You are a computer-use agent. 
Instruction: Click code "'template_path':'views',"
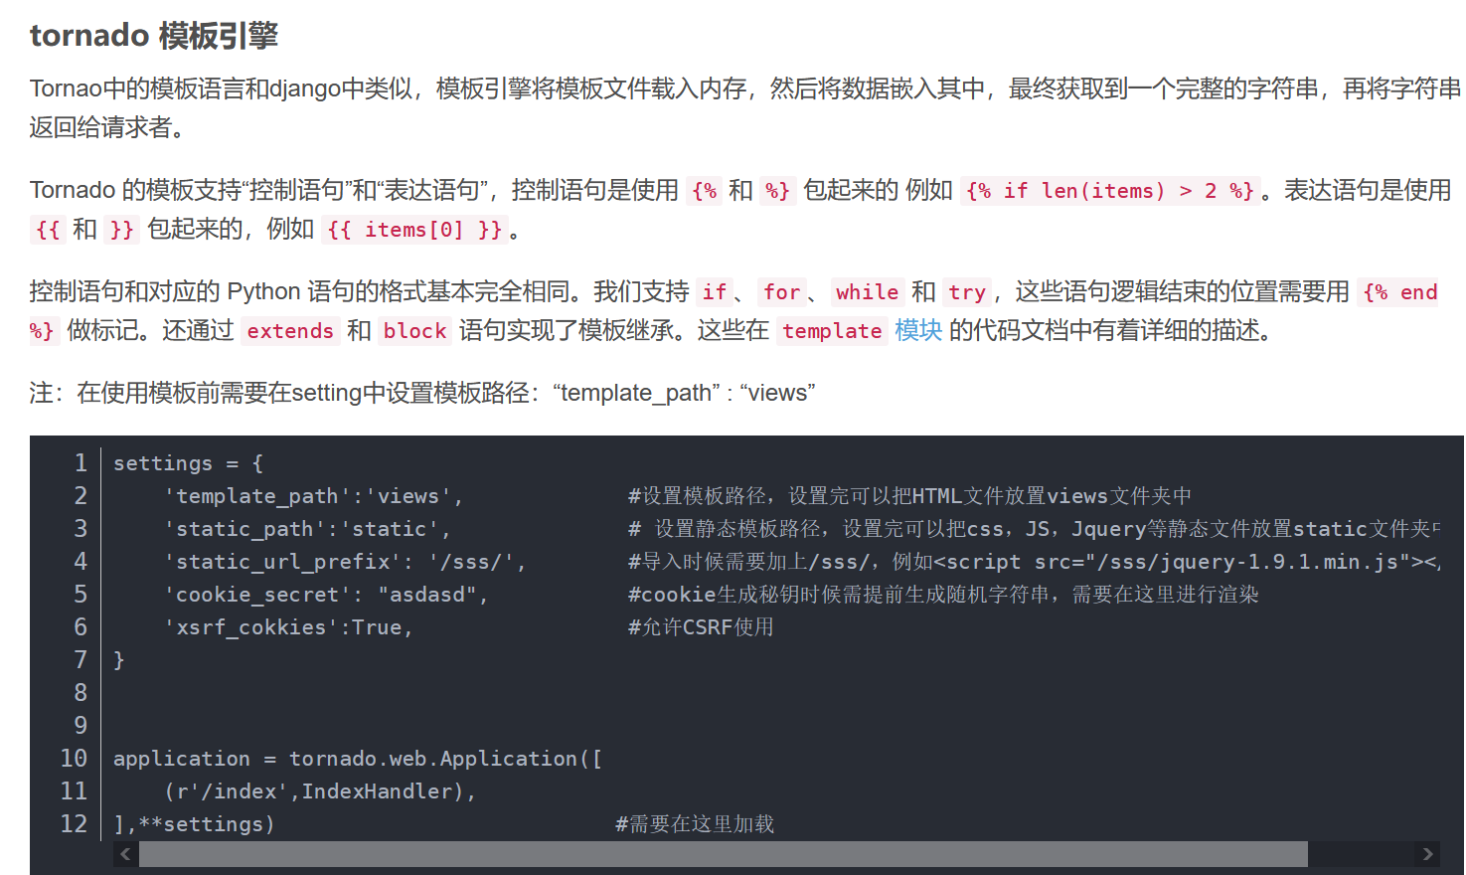tap(313, 496)
